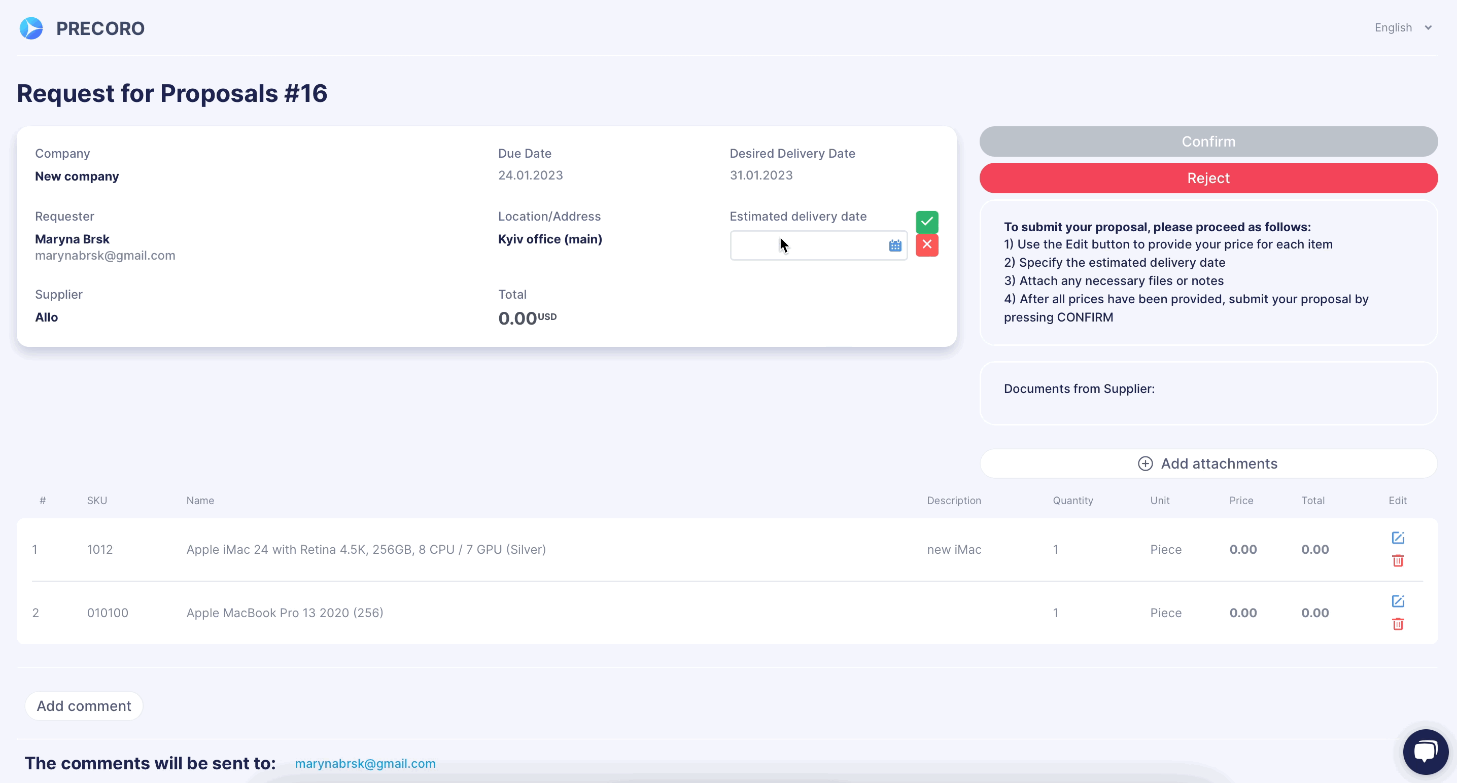Click the Reject button
The image size is (1457, 783).
[1208, 178]
